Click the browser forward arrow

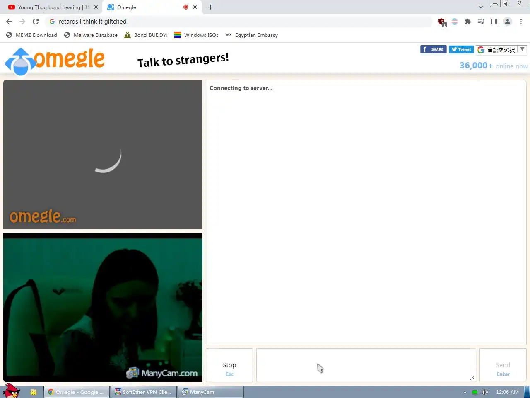22,22
